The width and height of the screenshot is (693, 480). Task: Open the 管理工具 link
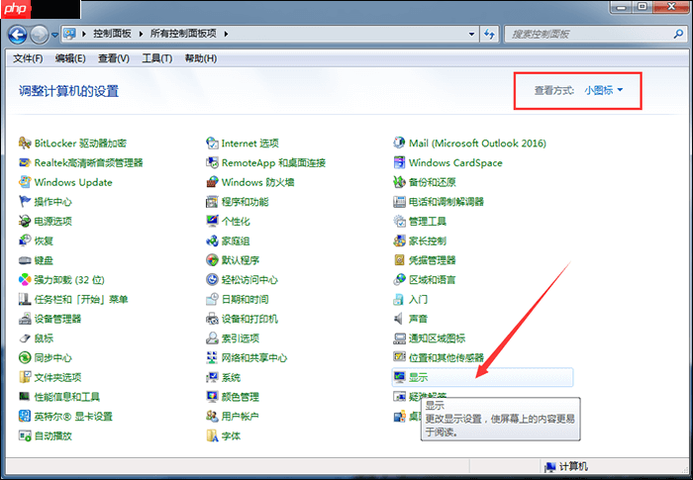coord(428,221)
